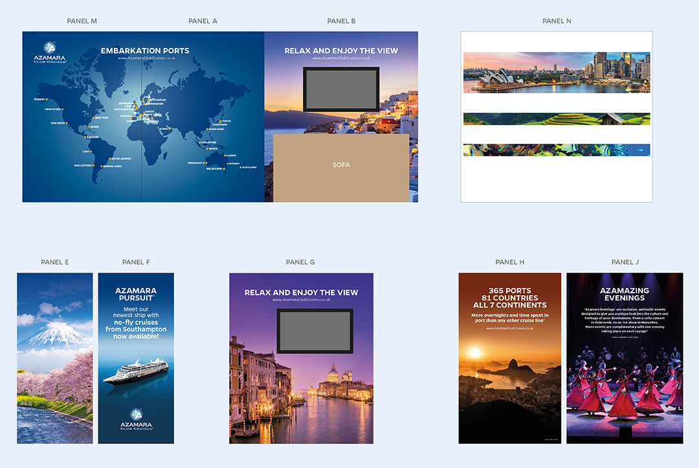Select the Auckland port marker
Viewport: 699px width, 468px height.
239,167
